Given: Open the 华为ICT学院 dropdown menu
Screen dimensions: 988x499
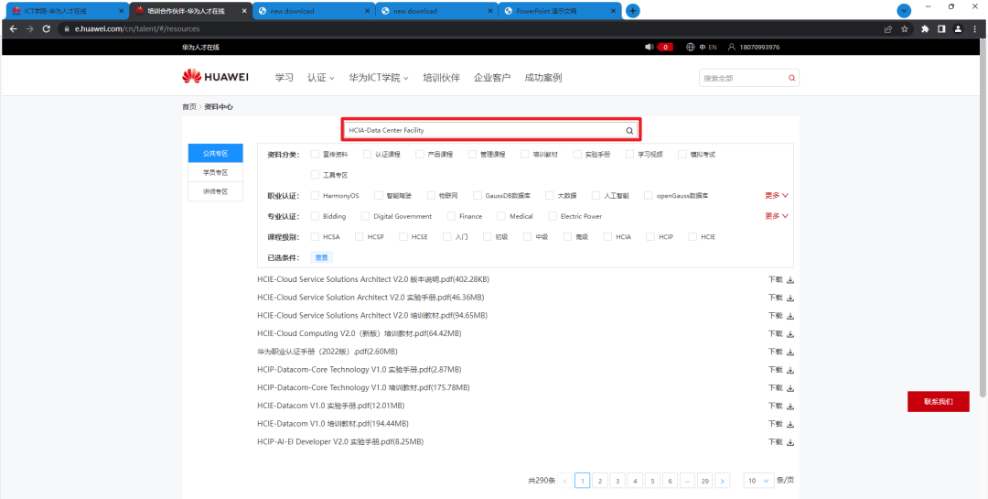Looking at the screenshot, I should (379, 78).
